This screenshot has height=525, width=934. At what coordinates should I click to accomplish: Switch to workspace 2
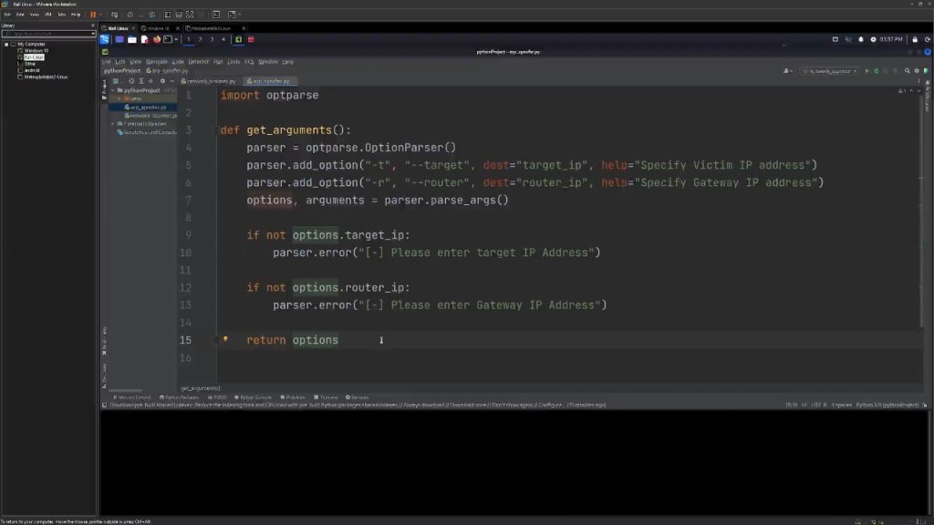pyautogui.click(x=200, y=39)
